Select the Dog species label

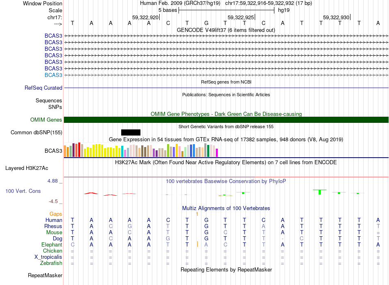(58, 239)
